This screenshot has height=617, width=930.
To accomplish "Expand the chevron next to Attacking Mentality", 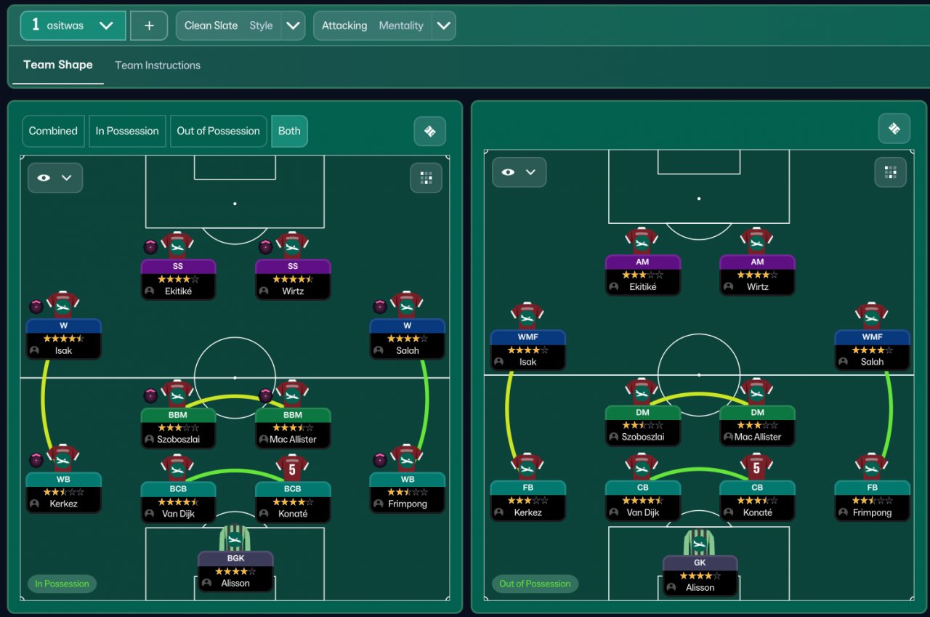I will [443, 25].
